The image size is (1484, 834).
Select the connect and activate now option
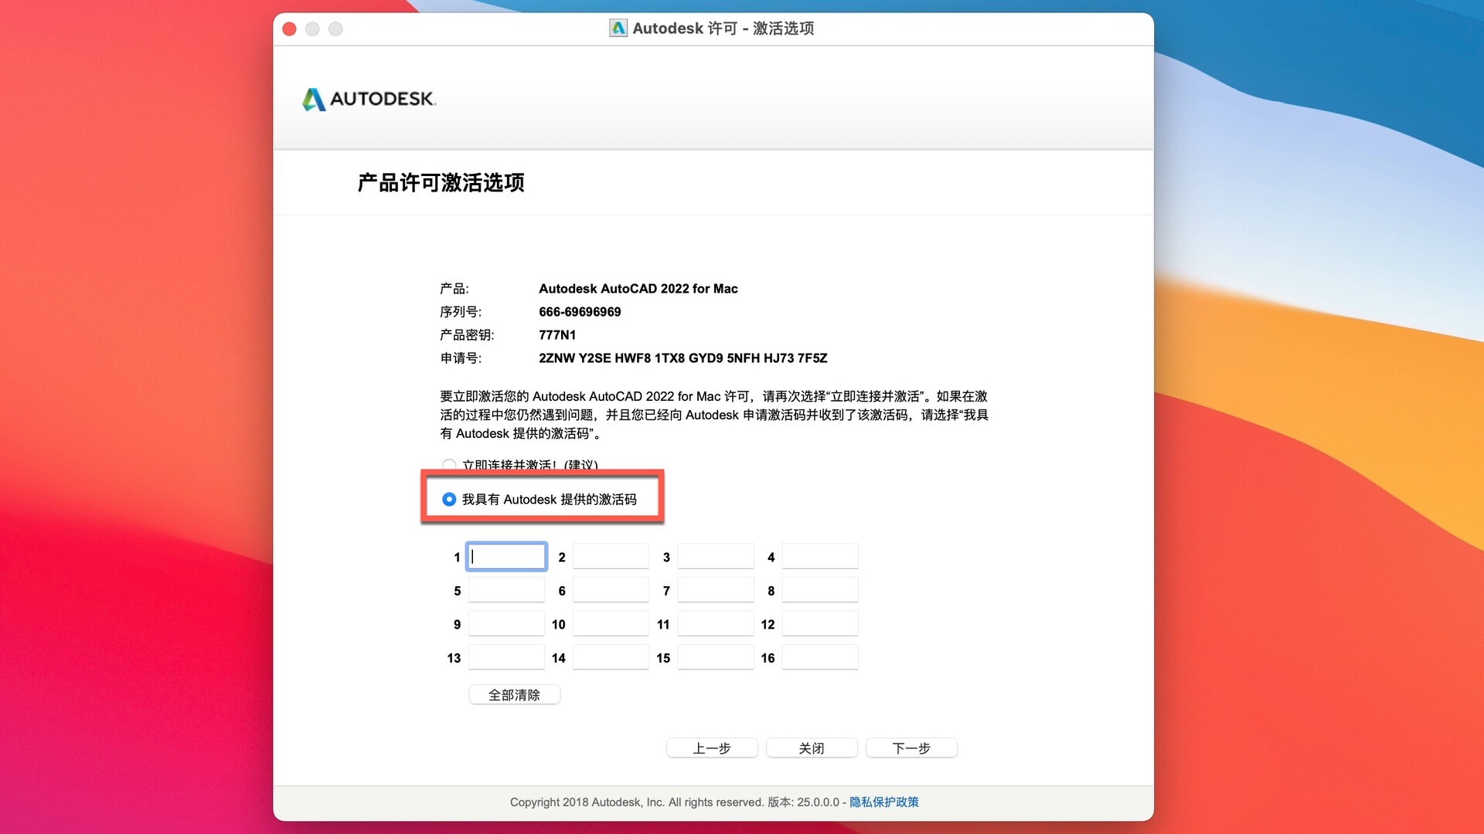[449, 465]
